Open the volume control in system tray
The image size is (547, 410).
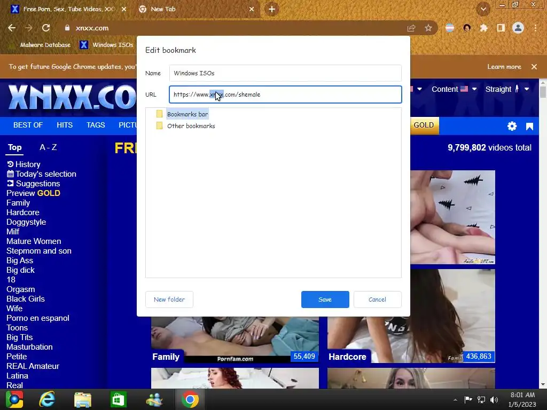click(494, 400)
